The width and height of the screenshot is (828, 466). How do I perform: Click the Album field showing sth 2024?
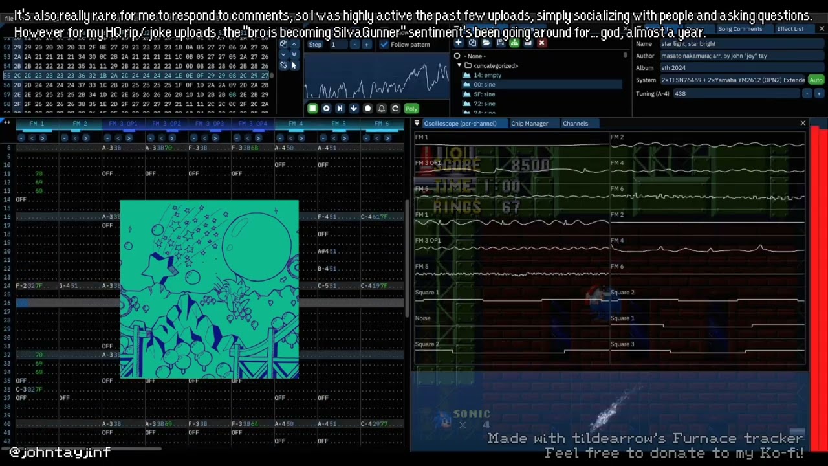coord(741,68)
